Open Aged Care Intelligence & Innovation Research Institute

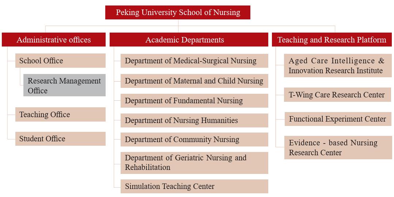click(338, 66)
